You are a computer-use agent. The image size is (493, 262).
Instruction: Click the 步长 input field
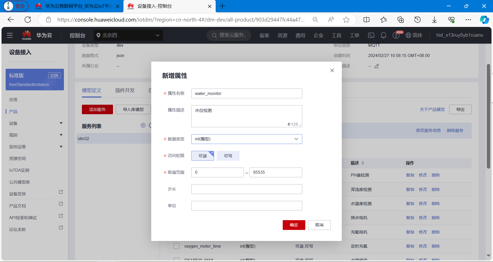pyautogui.click(x=246, y=189)
